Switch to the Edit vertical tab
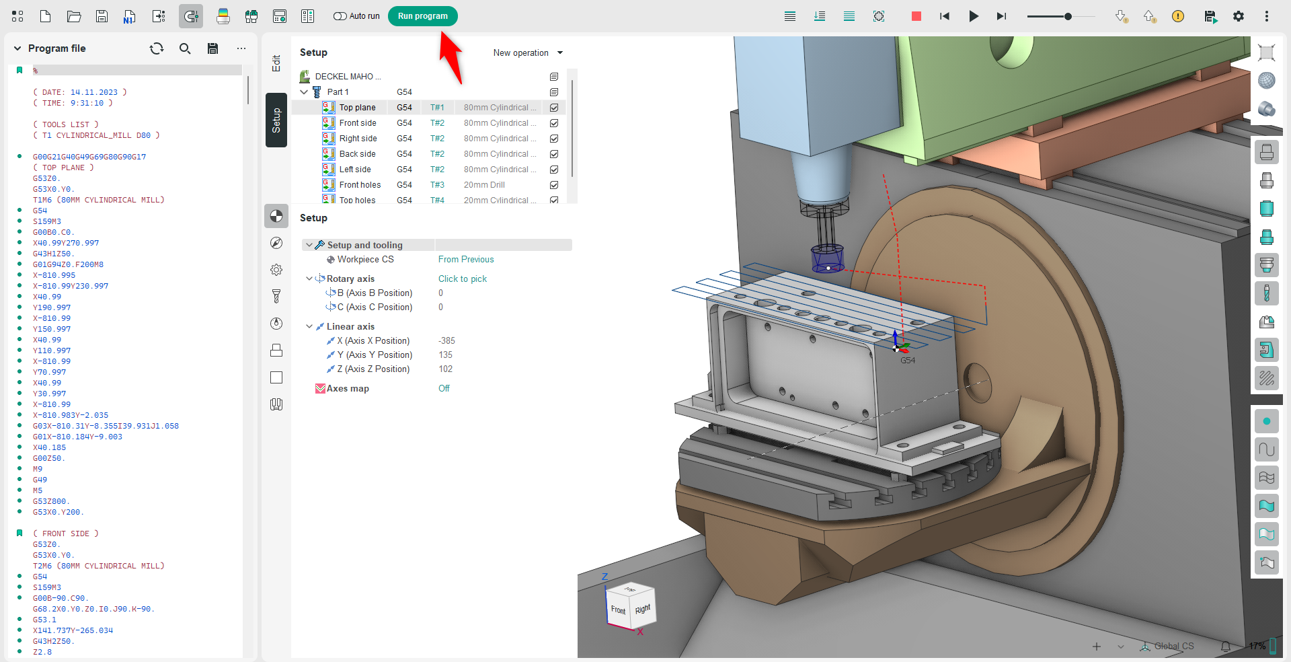Image resolution: width=1291 pixels, height=662 pixels. (x=276, y=63)
